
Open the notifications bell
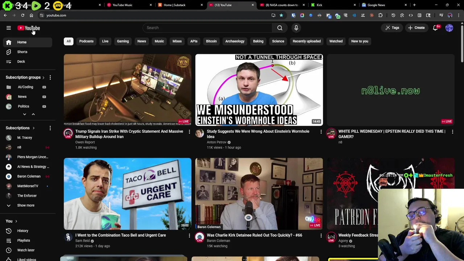[436, 28]
